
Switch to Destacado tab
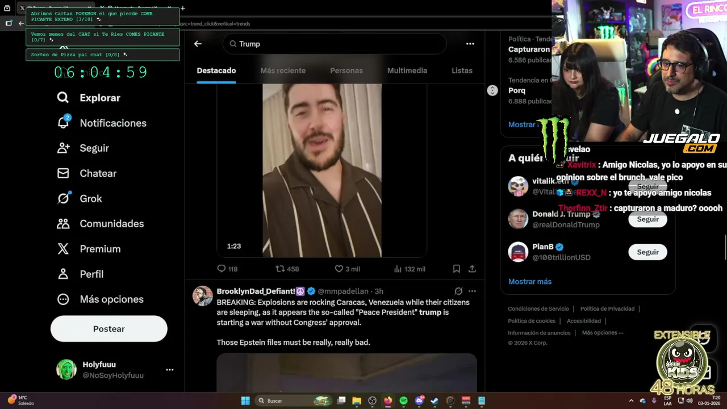(x=216, y=70)
